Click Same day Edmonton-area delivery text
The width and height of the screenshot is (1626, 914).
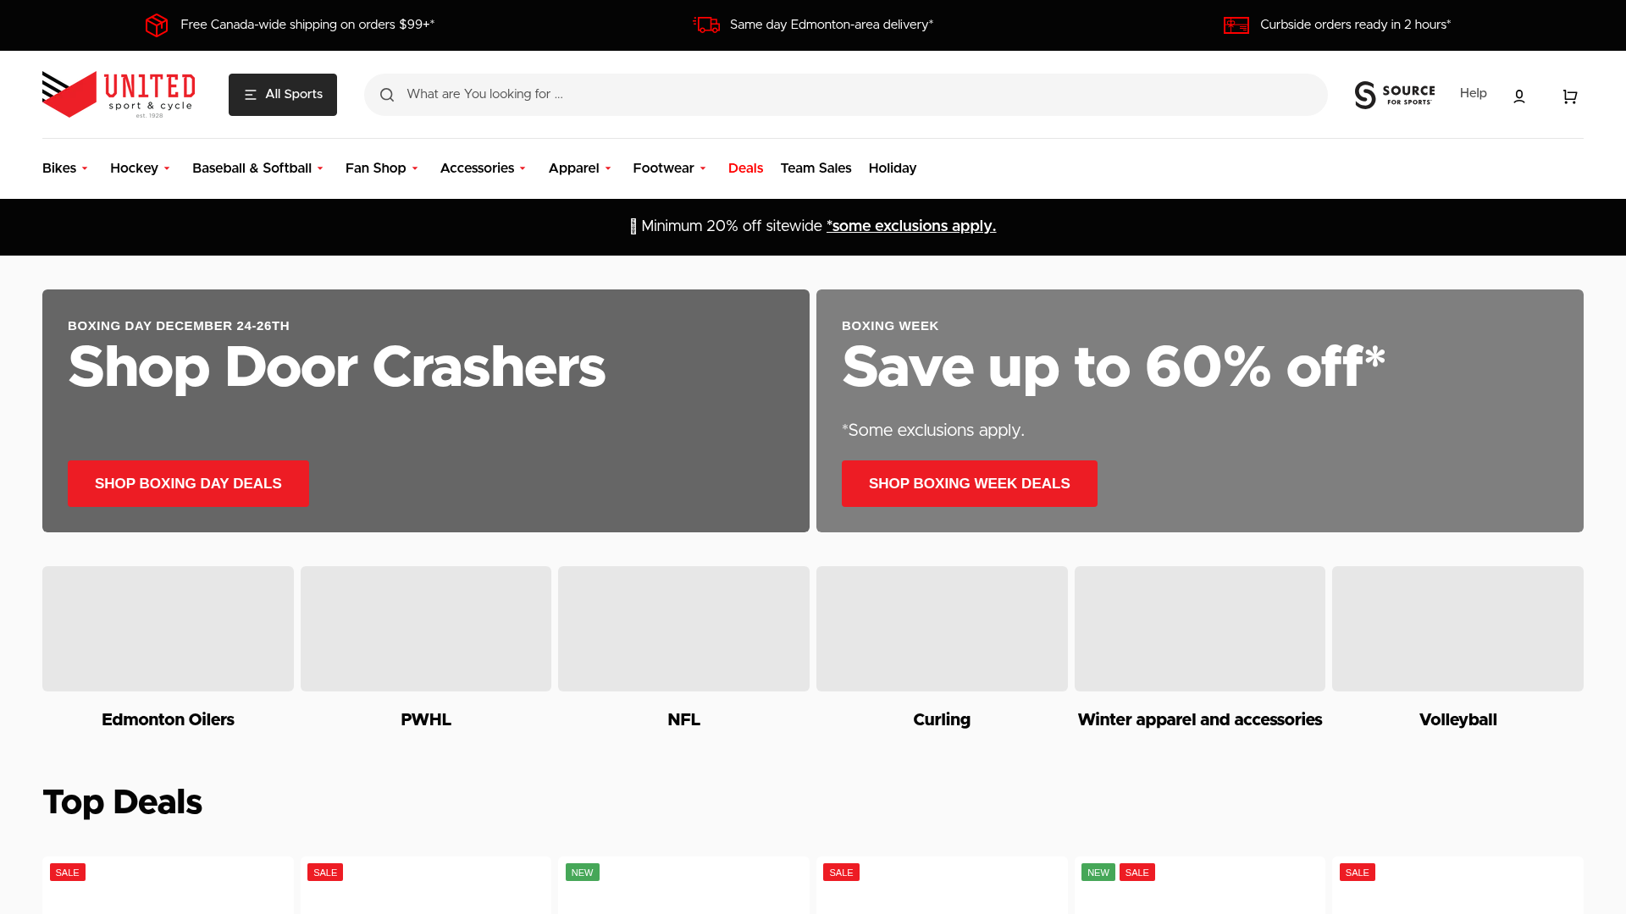coord(832,25)
